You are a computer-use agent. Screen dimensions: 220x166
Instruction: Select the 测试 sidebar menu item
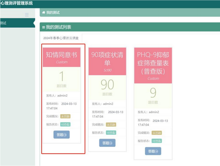coord(4,23)
